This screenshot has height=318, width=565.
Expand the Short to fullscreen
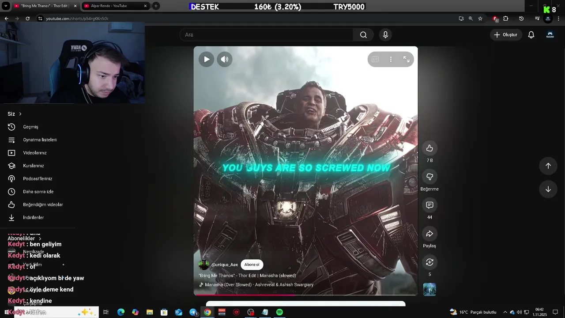tap(406, 59)
